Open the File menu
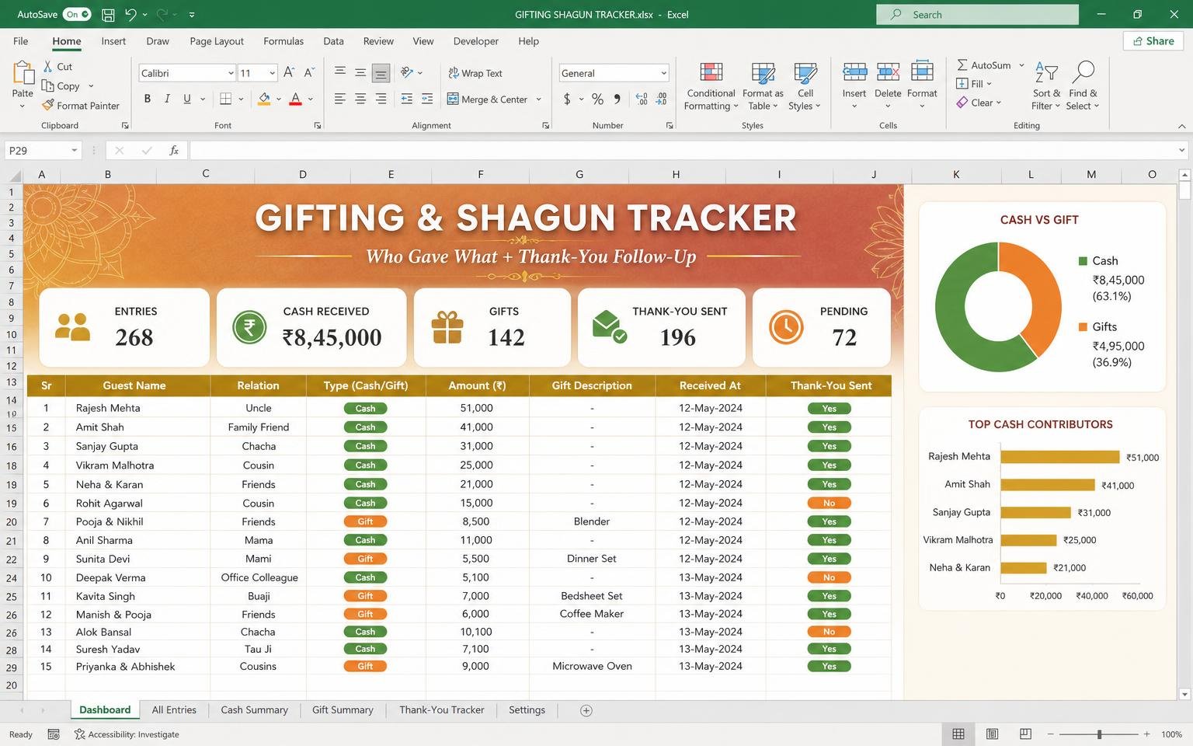The height and width of the screenshot is (746, 1193). (x=21, y=41)
